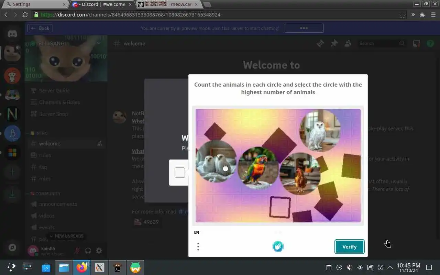Open User Settings gear icon

(99, 251)
